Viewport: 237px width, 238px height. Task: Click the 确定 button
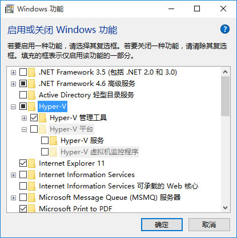[162, 225]
